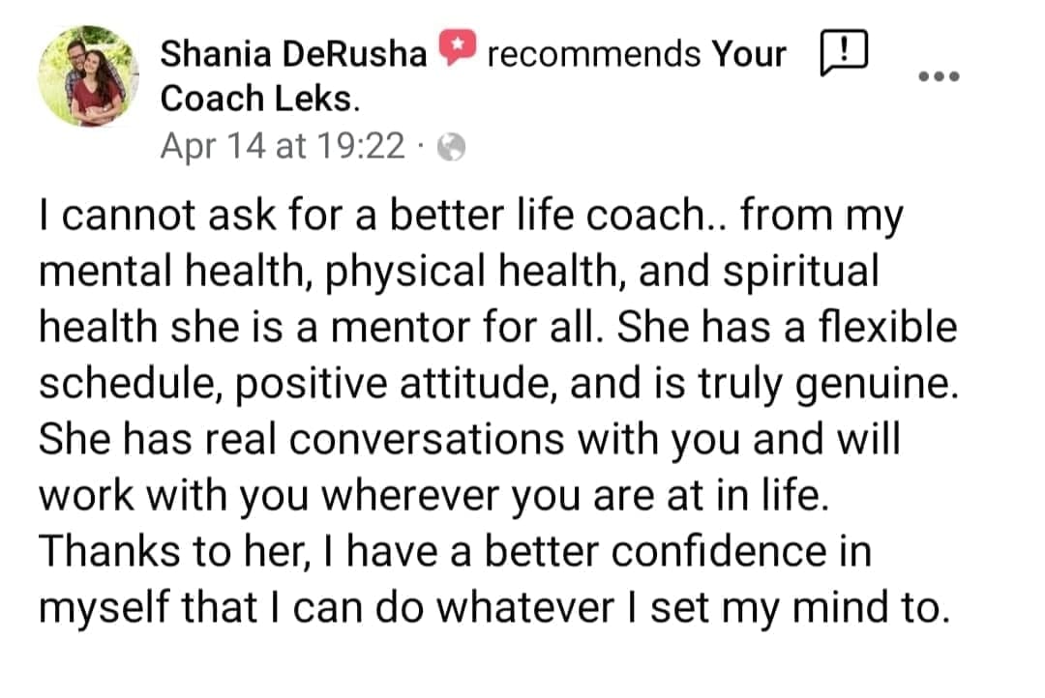Viewport: 1045px width, 698px height.
Task: Click the line starting 'I cannot ask for'
Action: click(470, 217)
